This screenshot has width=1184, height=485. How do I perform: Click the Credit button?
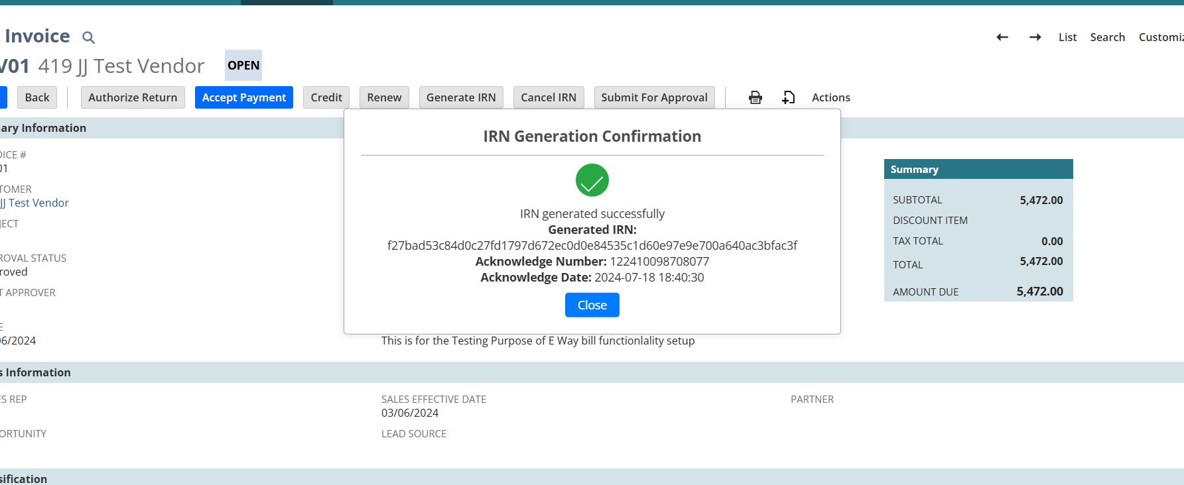pos(326,97)
